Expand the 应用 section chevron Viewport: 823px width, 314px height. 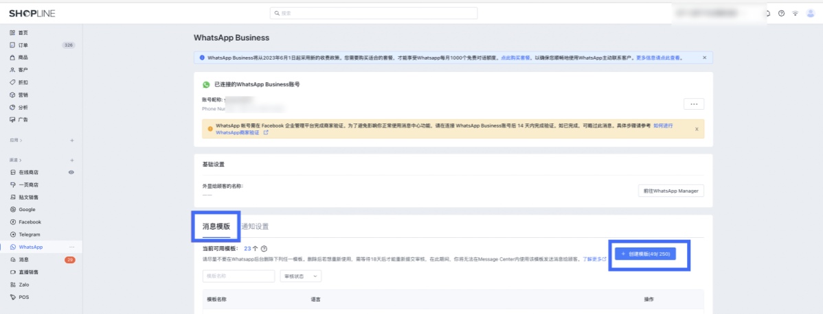coord(21,141)
